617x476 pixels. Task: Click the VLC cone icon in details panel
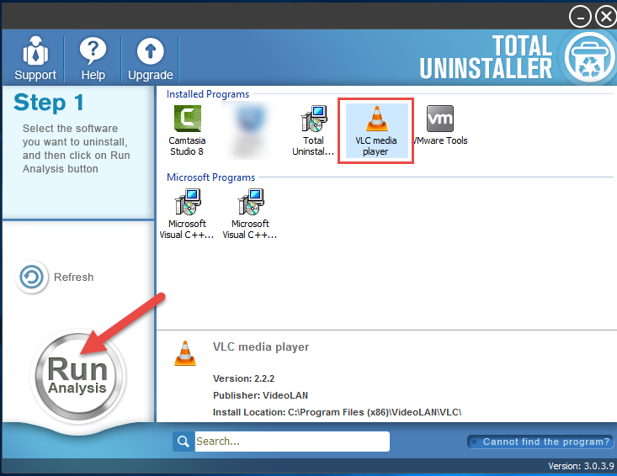coord(185,353)
